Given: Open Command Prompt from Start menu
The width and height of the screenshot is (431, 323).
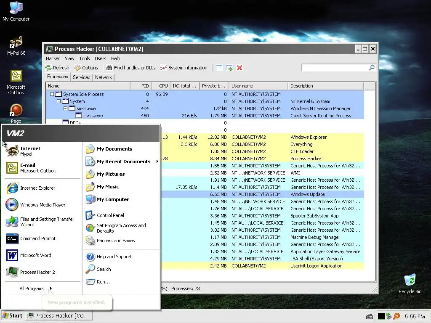Looking at the screenshot, I should [x=43, y=238].
